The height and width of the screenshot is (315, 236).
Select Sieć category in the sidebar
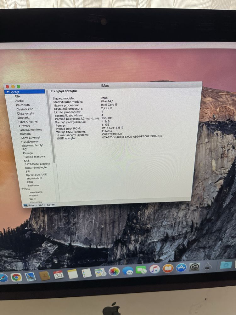coord(27,189)
